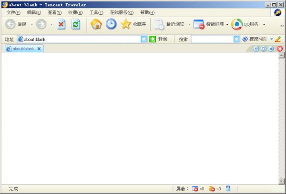
Task: Open the 帮助(H) menu
Action: coord(147,12)
